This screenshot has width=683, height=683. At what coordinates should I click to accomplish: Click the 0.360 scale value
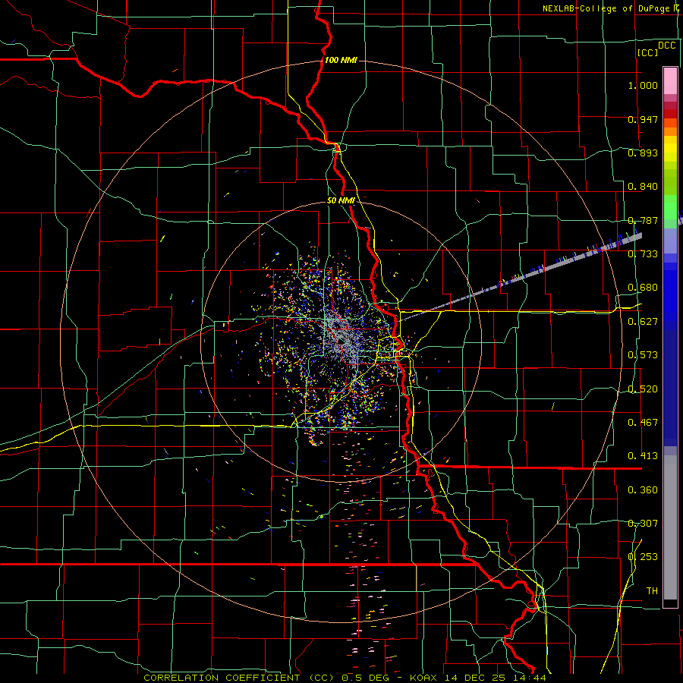(643, 490)
